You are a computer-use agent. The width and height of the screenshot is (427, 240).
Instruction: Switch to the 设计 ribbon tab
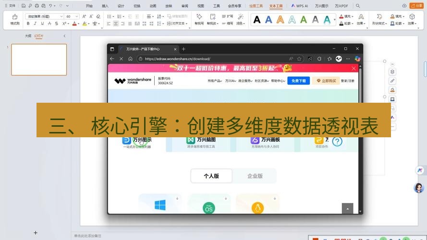click(121, 6)
